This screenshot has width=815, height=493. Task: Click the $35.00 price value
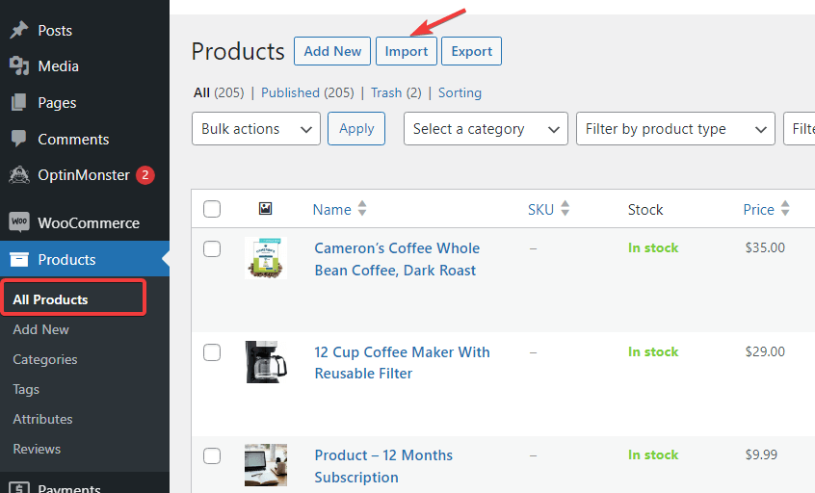coord(765,247)
